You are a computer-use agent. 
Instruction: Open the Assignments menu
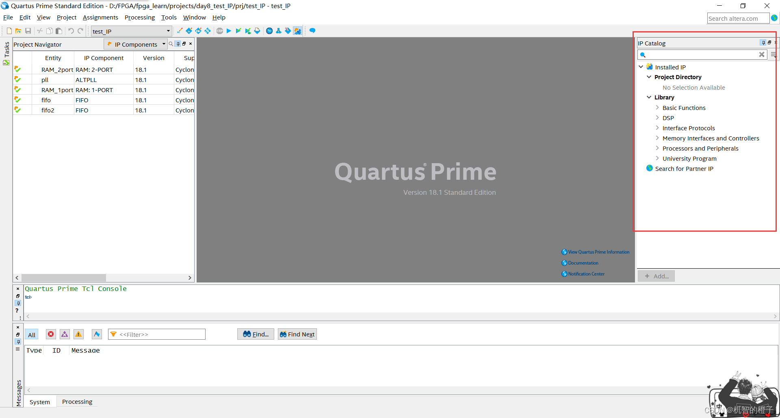click(x=100, y=17)
